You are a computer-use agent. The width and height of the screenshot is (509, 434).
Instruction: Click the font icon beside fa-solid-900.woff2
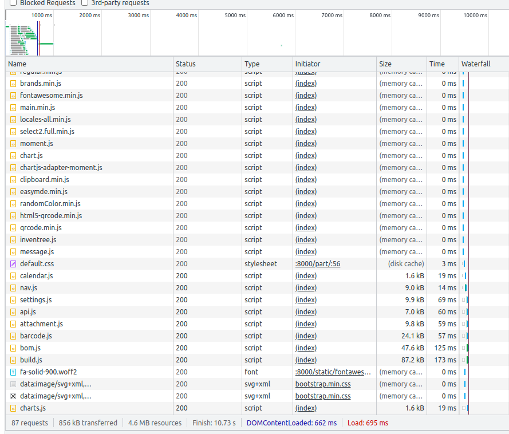pyautogui.click(x=13, y=372)
